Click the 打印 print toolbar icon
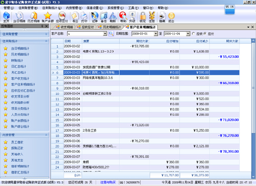 84,17
